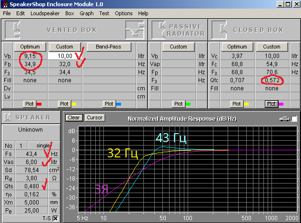Click the single driver configuration field
Image resolution: width=301 pixels, height=223 pixels.
pyautogui.click(x=44, y=146)
